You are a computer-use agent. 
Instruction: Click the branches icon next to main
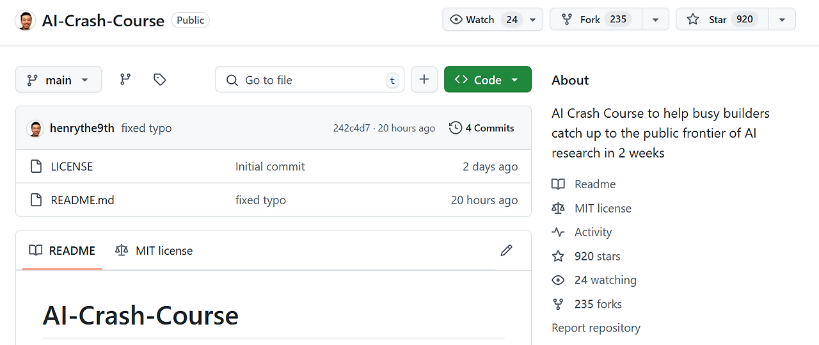tap(125, 79)
